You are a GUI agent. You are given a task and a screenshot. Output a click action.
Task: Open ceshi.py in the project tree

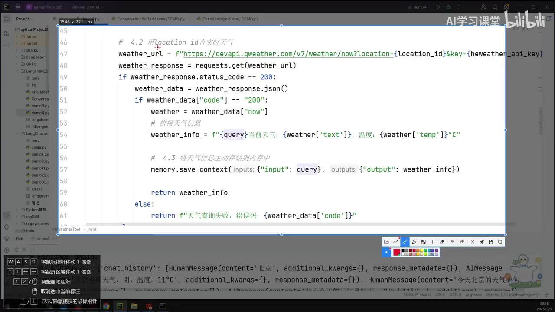coord(37,147)
